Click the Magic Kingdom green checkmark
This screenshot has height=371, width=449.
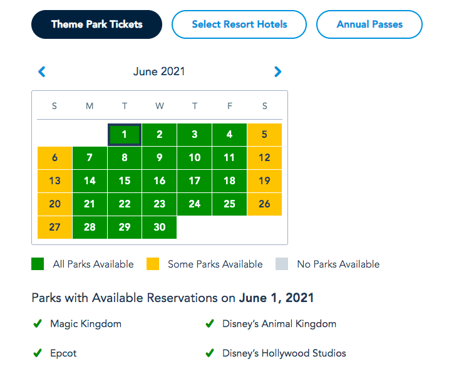38,324
